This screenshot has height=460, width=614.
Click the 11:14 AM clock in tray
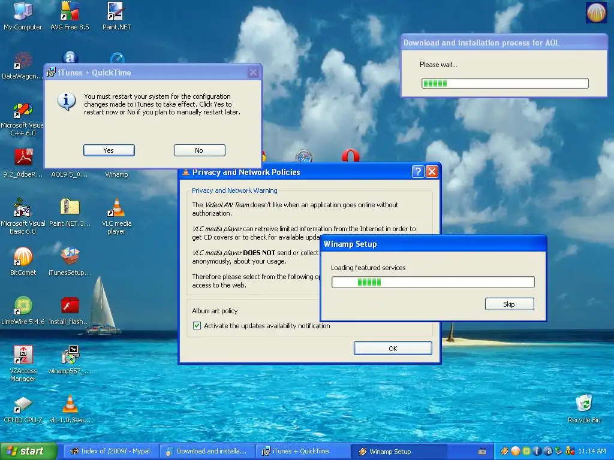[x=592, y=452]
